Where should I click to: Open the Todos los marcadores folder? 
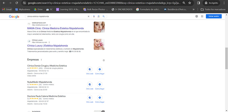pos(213,9)
